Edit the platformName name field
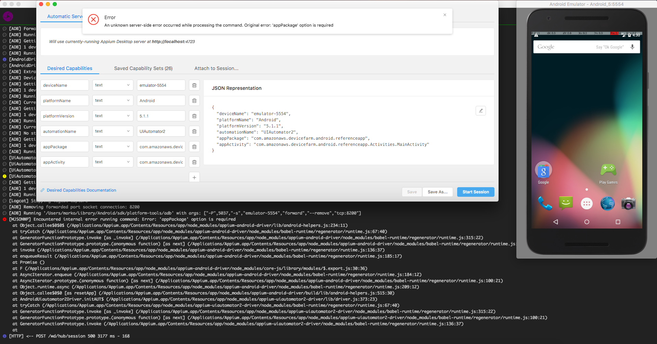 click(x=65, y=100)
